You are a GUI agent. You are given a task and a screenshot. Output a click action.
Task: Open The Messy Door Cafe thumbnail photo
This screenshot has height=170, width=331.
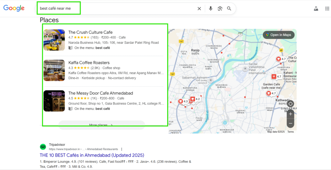54,101
